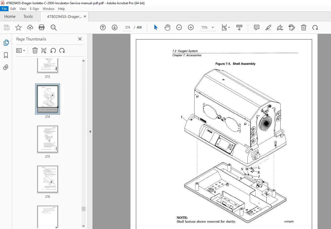Viewport: 331px width, 229px height.
Task: Select the 478029455-Drager document tab
Action: click(x=64, y=17)
